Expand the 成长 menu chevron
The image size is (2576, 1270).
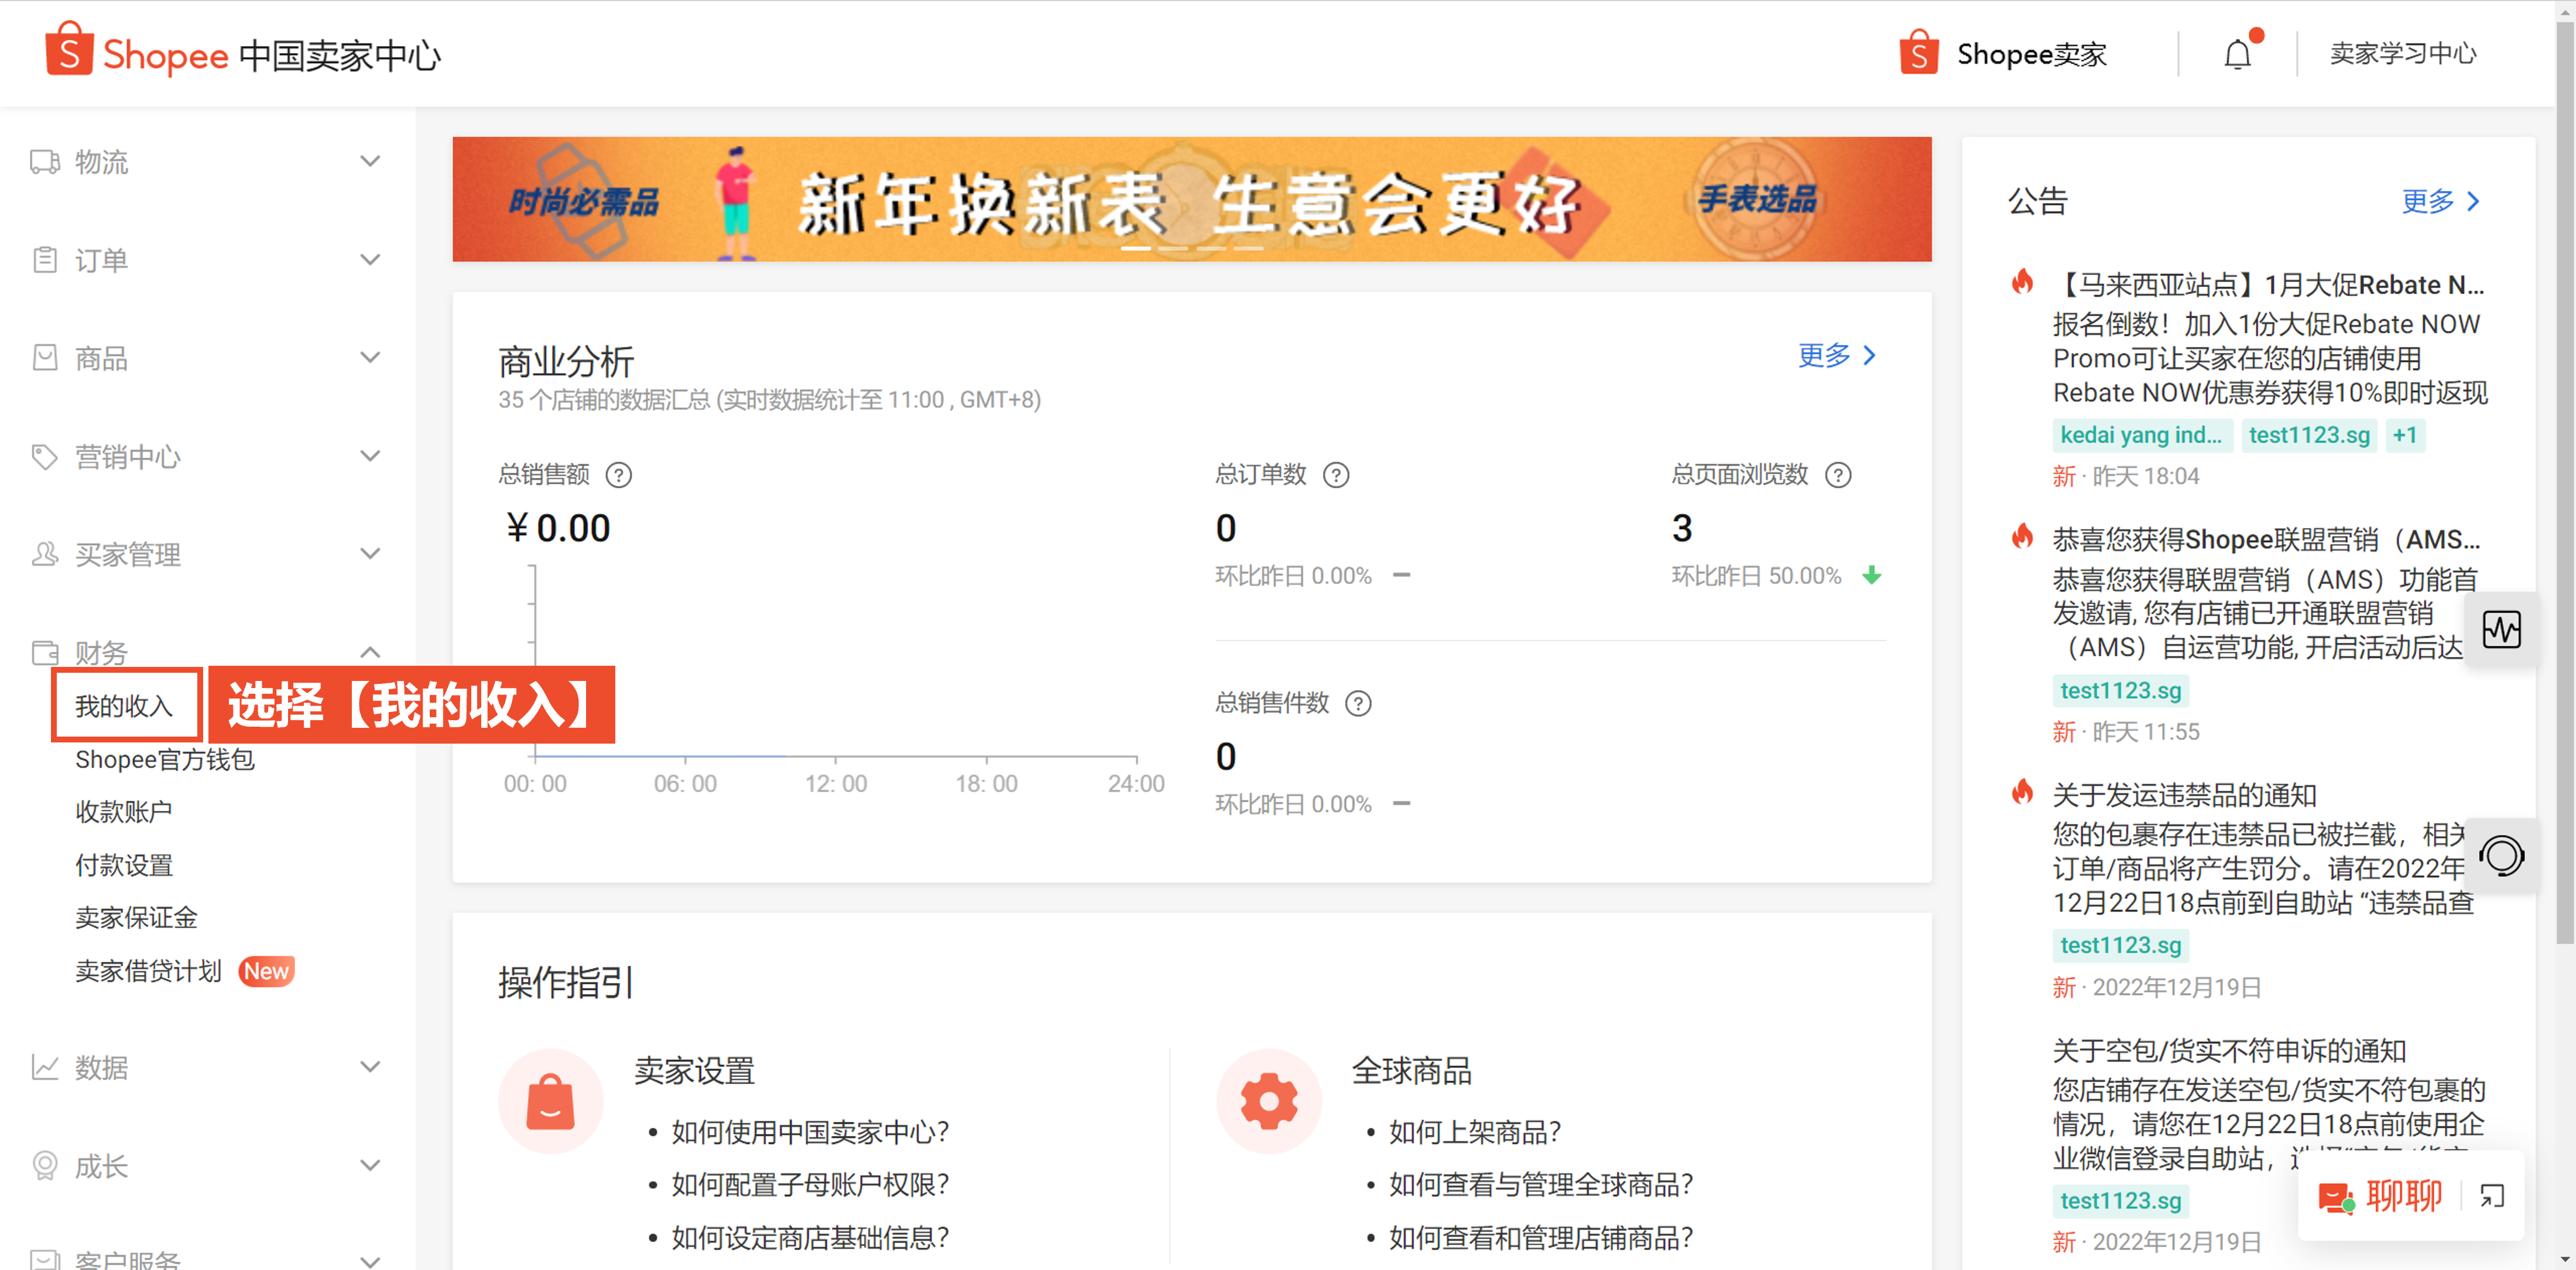click(x=370, y=1165)
